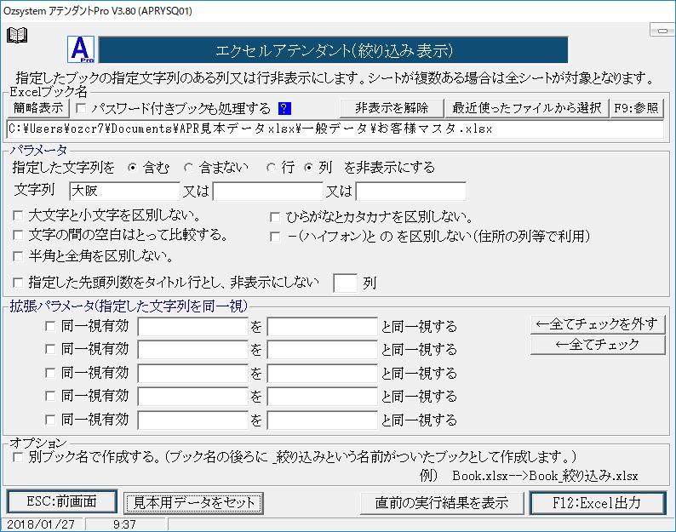Focus the Excel book path field
The image size is (676, 532).
pos(335,129)
